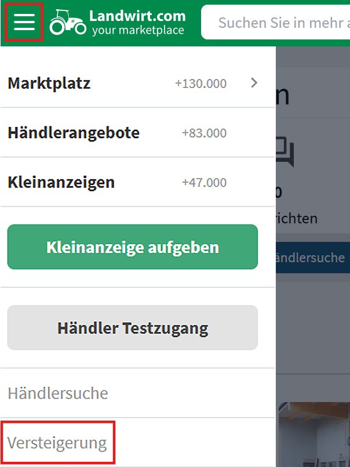Click the Kleinanzeige aufgeben button
Viewport: 350px width, 467px height.
(133, 247)
